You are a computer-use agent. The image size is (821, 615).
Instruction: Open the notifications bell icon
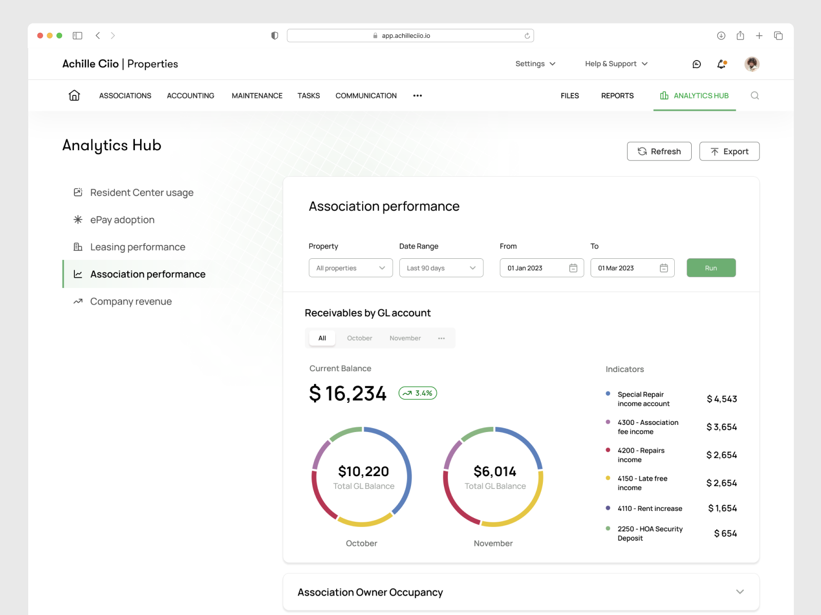(721, 64)
